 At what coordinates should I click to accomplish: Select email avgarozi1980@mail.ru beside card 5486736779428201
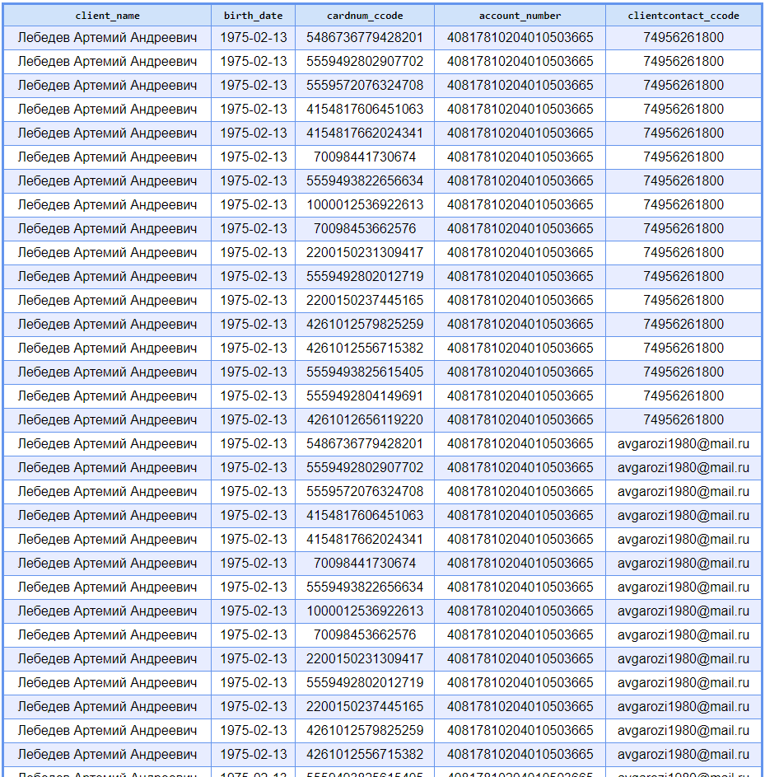[x=683, y=443]
